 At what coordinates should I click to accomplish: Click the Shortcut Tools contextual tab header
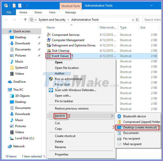(x=71, y=6)
